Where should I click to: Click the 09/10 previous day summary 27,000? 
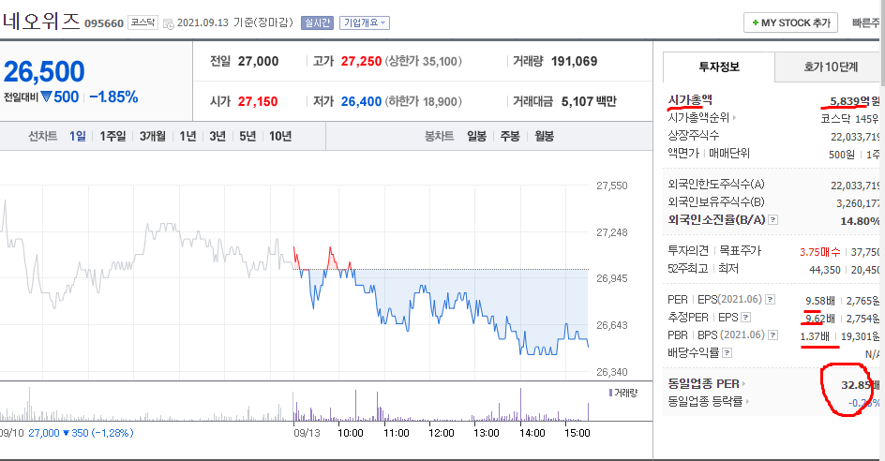pos(43,433)
